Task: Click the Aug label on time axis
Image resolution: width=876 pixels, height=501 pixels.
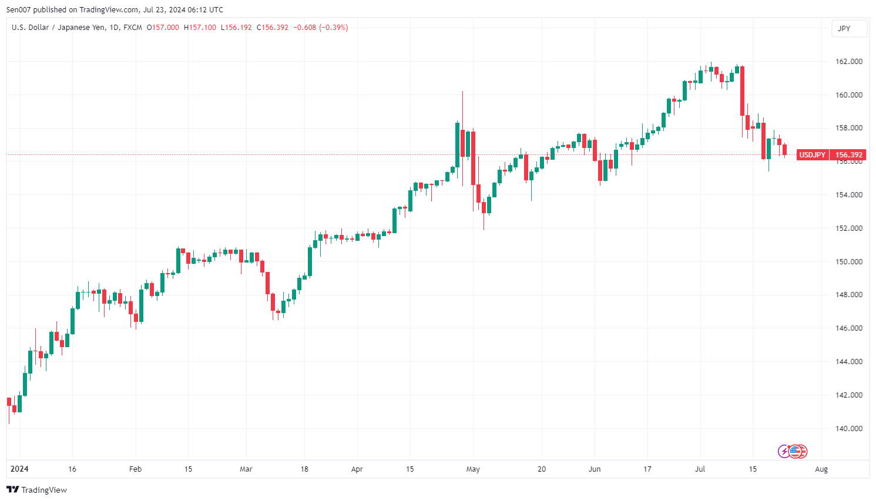Action: [821, 469]
